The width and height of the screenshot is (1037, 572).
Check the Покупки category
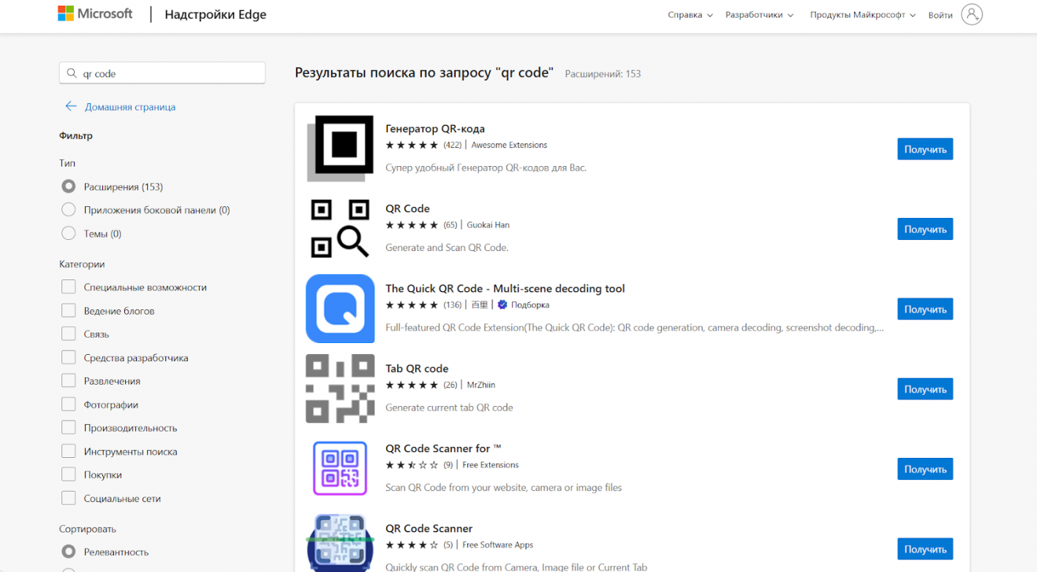pyautogui.click(x=69, y=475)
